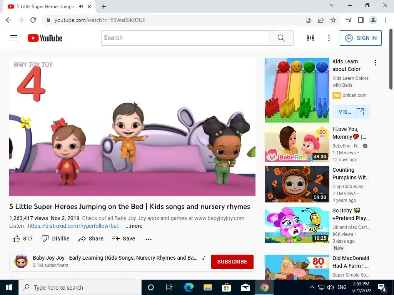Image resolution: width=394 pixels, height=295 pixels.
Task: Open Counting Pumpkins video thumbnail
Action: click(297, 184)
